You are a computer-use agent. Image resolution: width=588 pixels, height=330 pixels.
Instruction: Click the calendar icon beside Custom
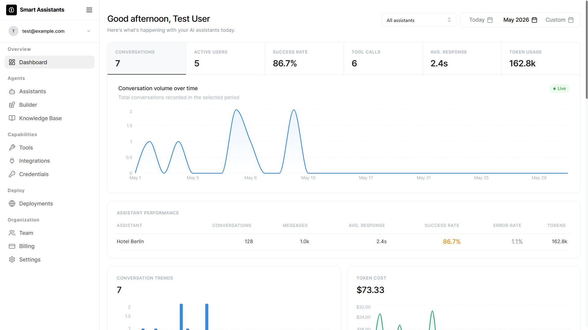(571, 20)
